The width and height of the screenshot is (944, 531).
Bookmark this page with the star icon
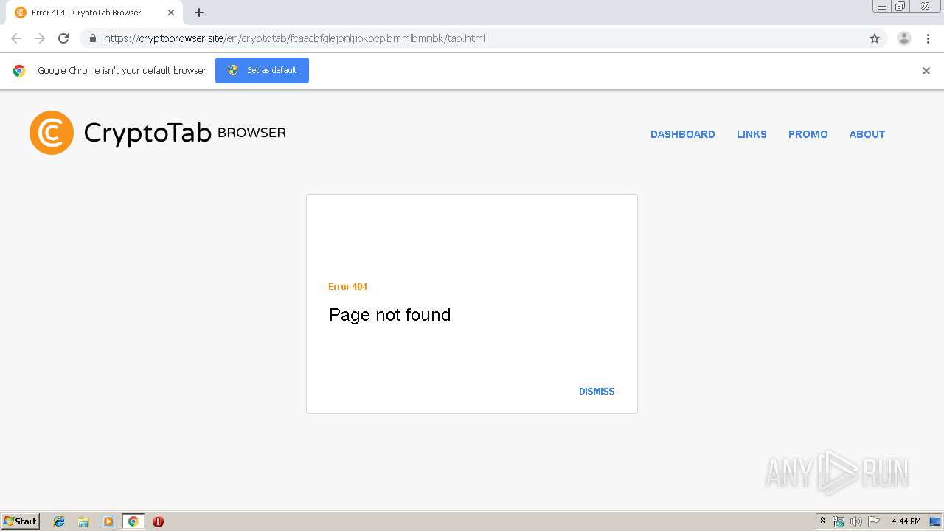coord(875,38)
